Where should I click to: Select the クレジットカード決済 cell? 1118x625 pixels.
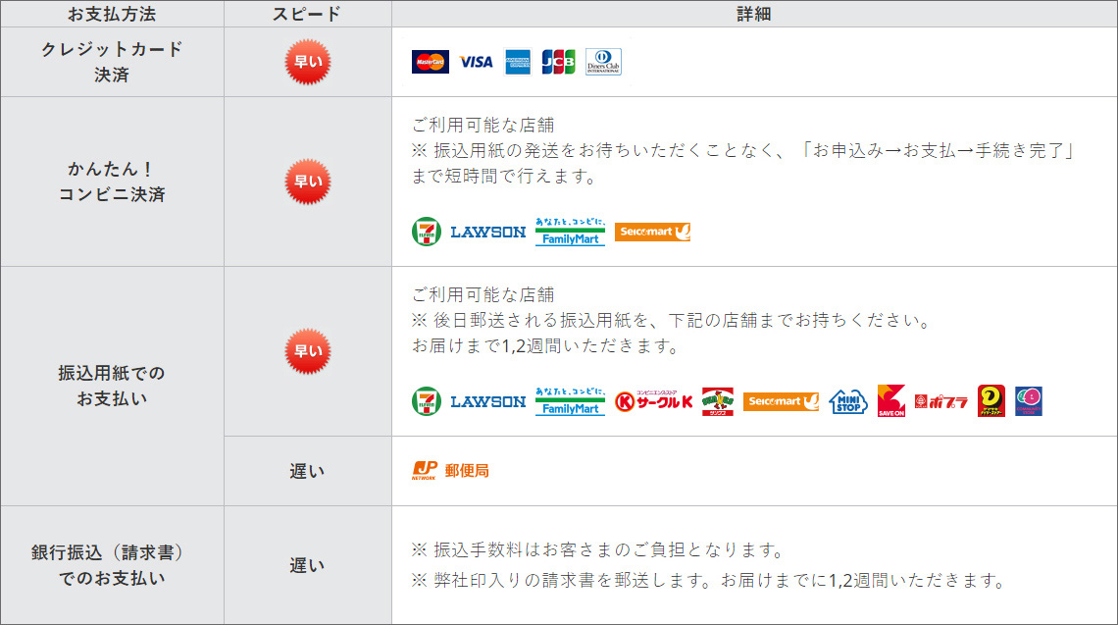coord(112,62)
